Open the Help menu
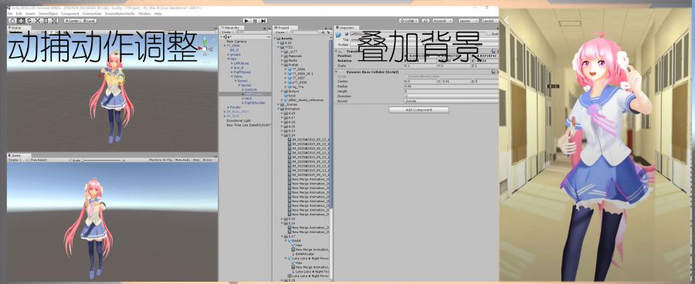This screenshot has width=695, height=284. (x=158, y=14)
